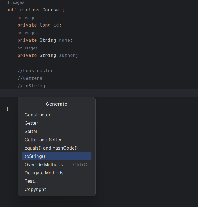This screenshot has width=198, height=207.
Task: Click 'no usages' hint above name field
Action: pos(27,33)
